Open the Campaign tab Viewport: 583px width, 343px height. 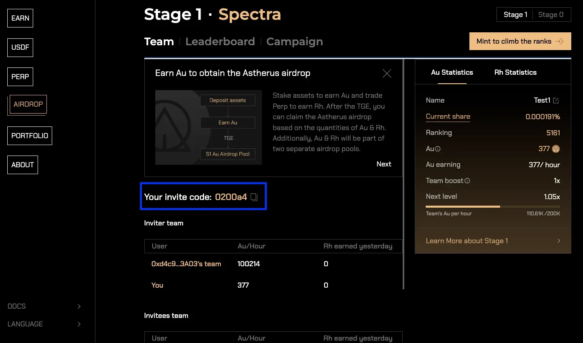tap(295, 41)
